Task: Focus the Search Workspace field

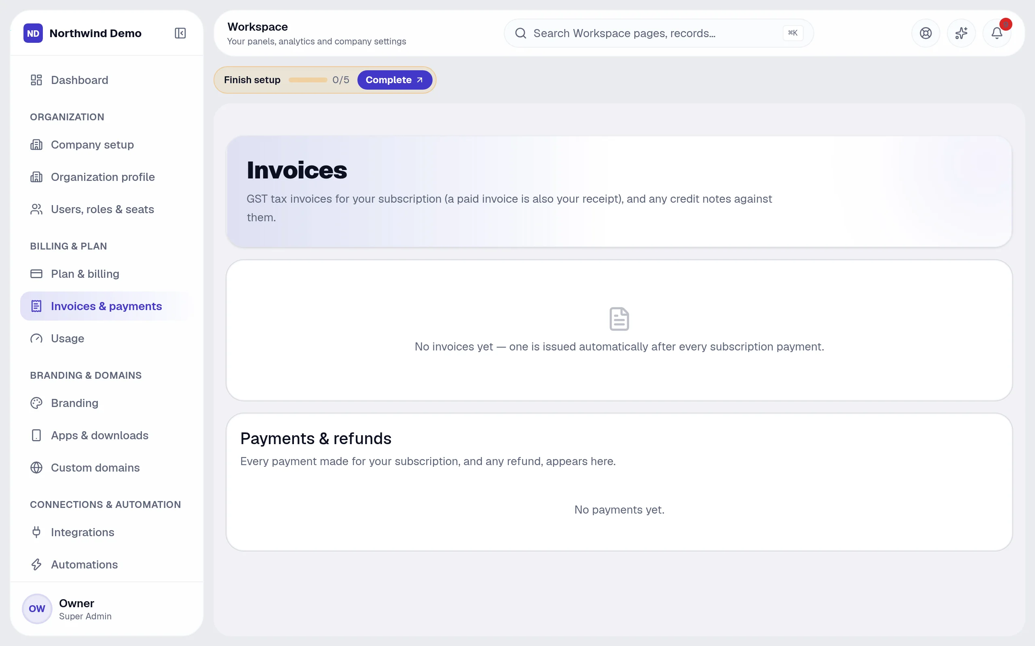Action: click(659, 34)
